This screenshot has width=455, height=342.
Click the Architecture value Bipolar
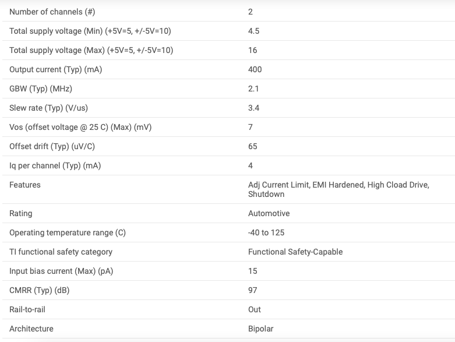click(260, 329)
